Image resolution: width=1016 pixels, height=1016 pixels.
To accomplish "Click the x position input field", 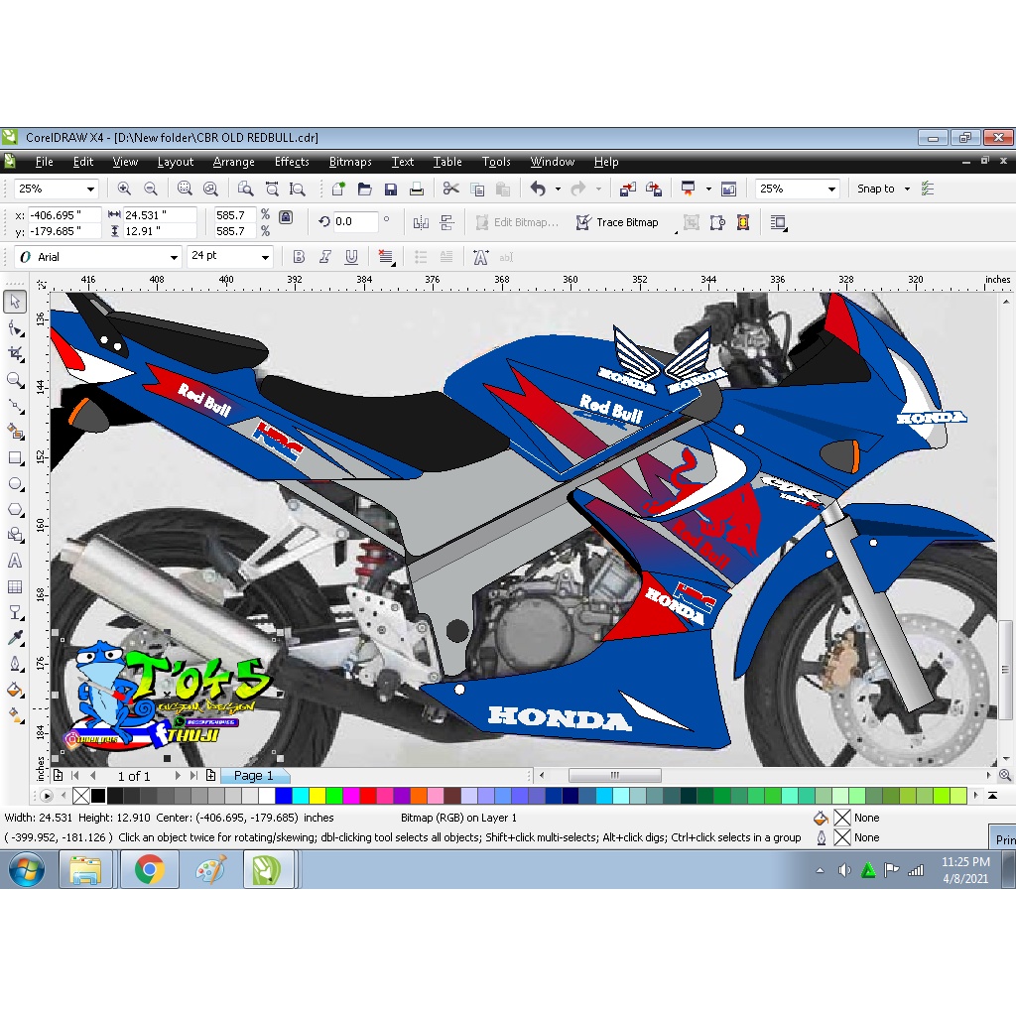I will 63,214.
